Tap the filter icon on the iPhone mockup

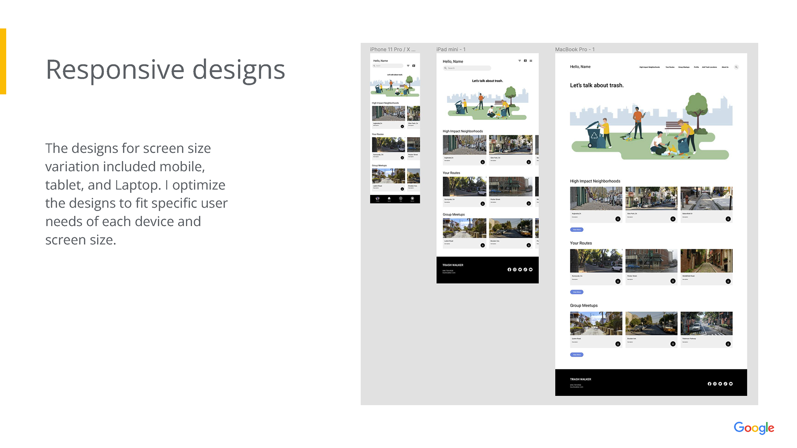point(408,66)
